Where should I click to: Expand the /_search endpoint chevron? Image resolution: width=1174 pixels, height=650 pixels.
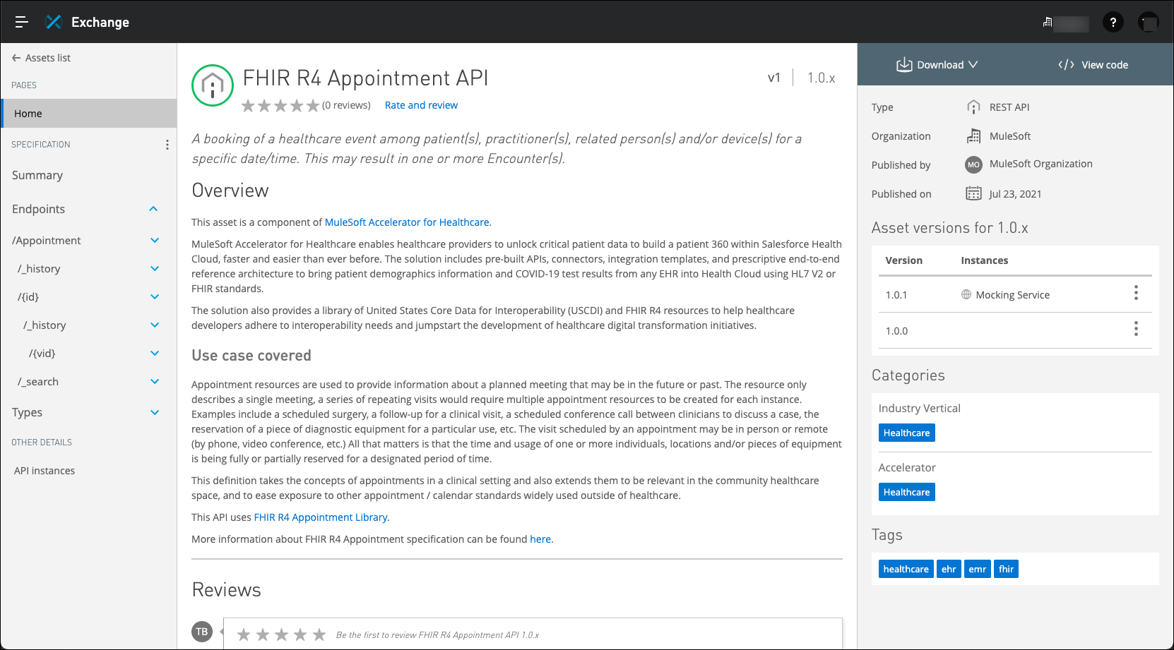click(155, 382)
